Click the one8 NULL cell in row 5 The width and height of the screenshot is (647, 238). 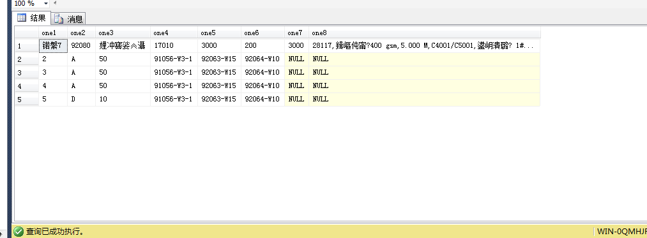[x=425, y=100]
